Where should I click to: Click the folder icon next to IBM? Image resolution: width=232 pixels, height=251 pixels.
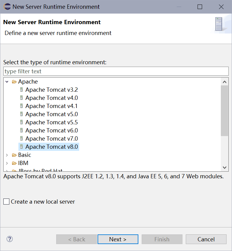(14, 163)
